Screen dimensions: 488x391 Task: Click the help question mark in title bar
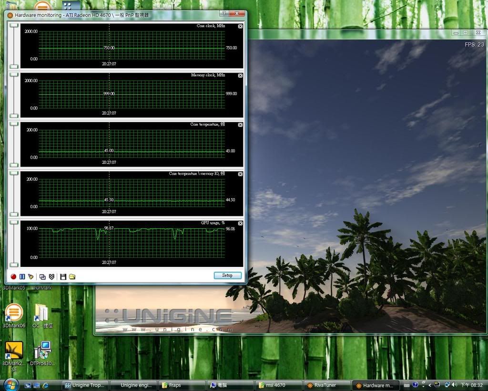tap(224, 14)
